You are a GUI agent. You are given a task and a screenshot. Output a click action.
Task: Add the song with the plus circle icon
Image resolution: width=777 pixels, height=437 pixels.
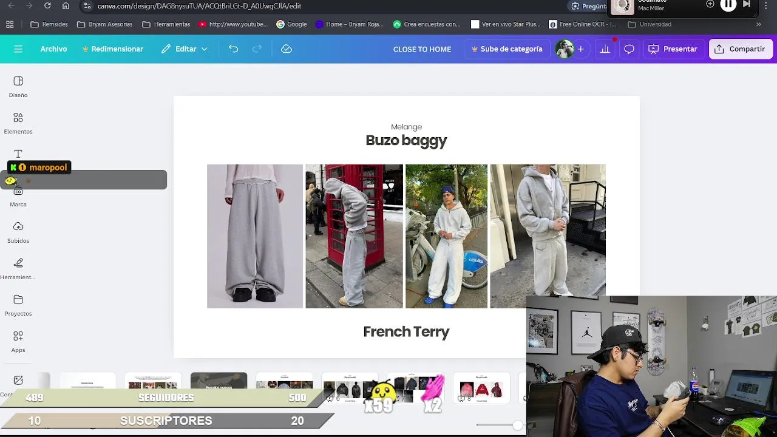click(710, 4)
